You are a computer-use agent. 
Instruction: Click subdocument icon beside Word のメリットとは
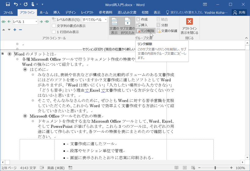point(2,54)
